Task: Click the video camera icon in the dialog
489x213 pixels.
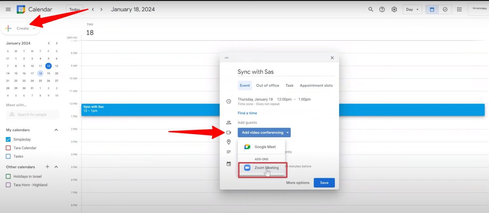Action: coord(229,132)
